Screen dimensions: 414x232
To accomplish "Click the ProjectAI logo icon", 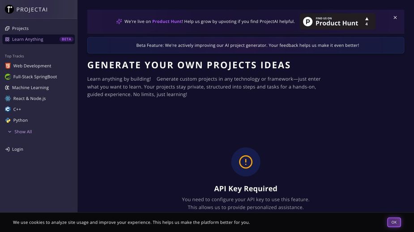I will tap(9, 9).
